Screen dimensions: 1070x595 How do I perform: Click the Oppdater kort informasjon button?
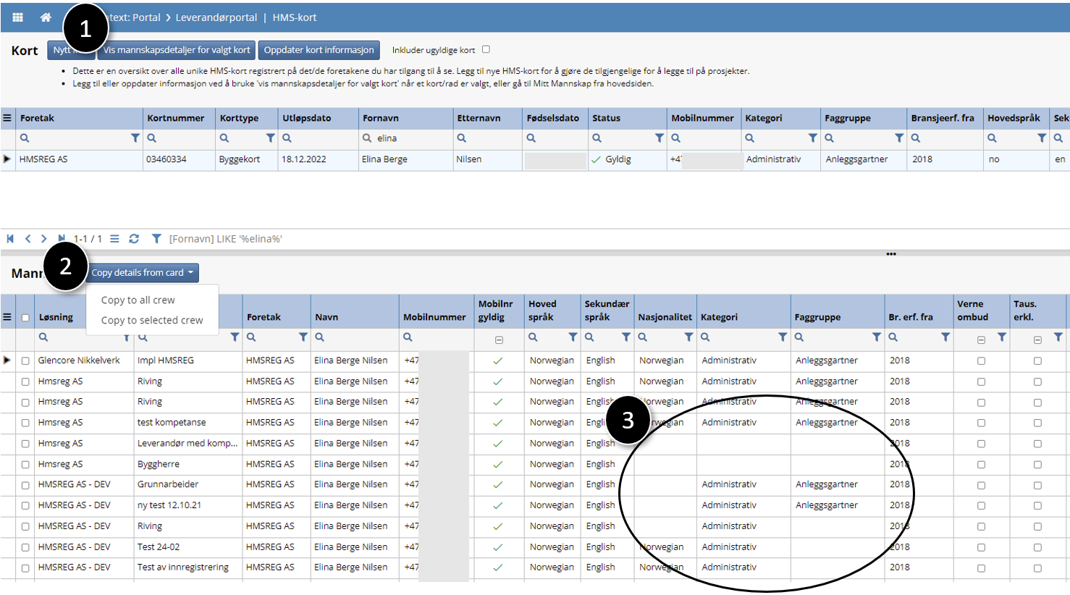point(319,50)
